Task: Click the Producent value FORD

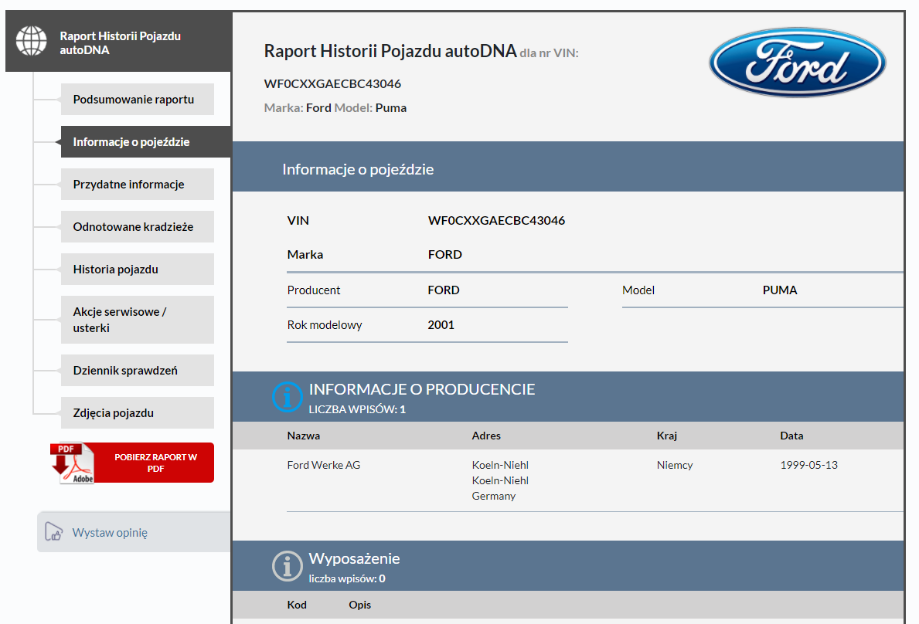Action: pyautogui.click(x=444, y=290)
